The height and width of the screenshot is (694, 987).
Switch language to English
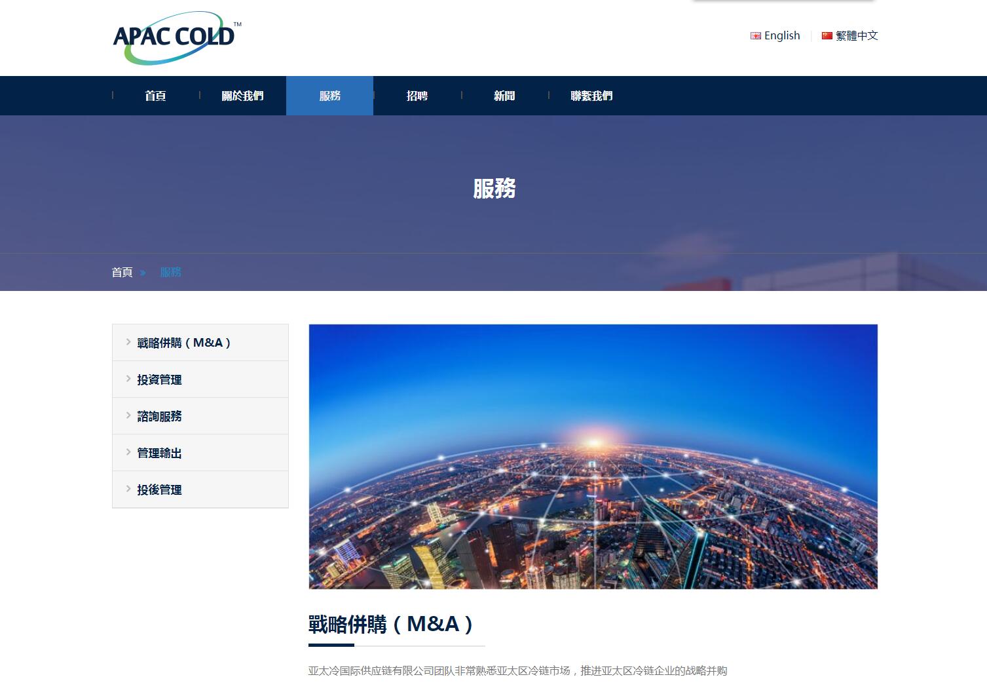[x=782, y=35]
